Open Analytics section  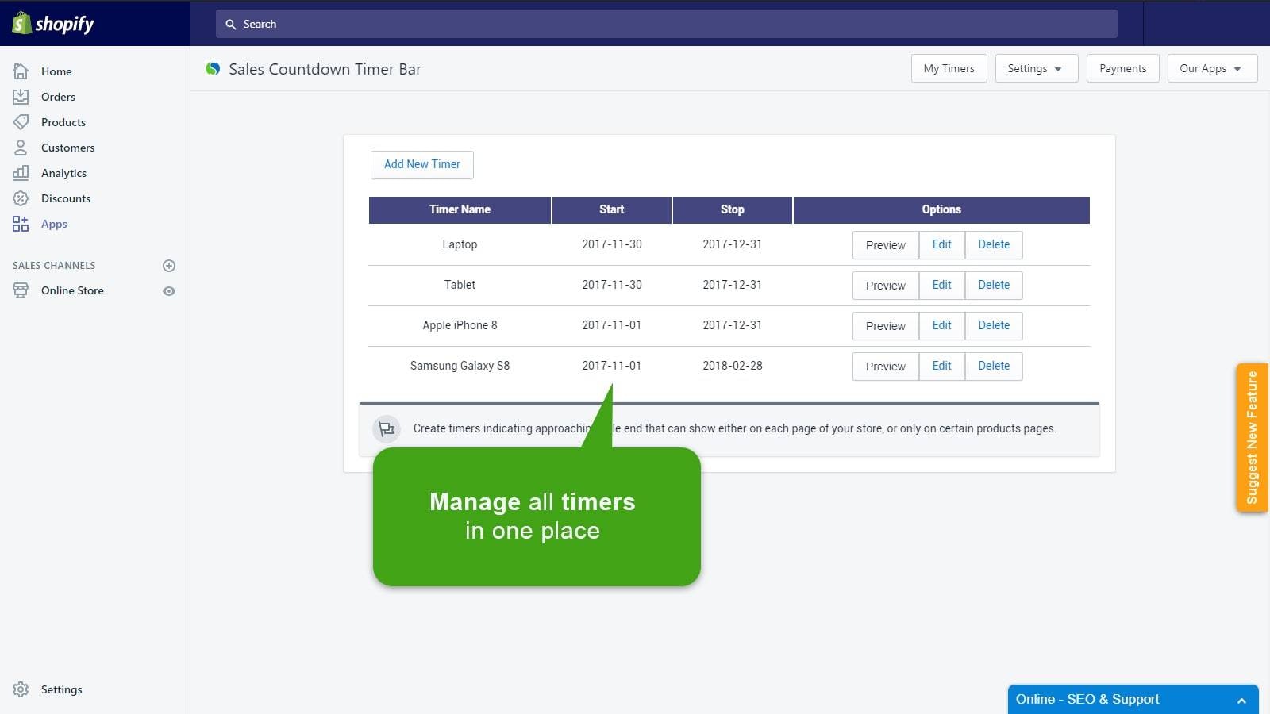(63, 173)
